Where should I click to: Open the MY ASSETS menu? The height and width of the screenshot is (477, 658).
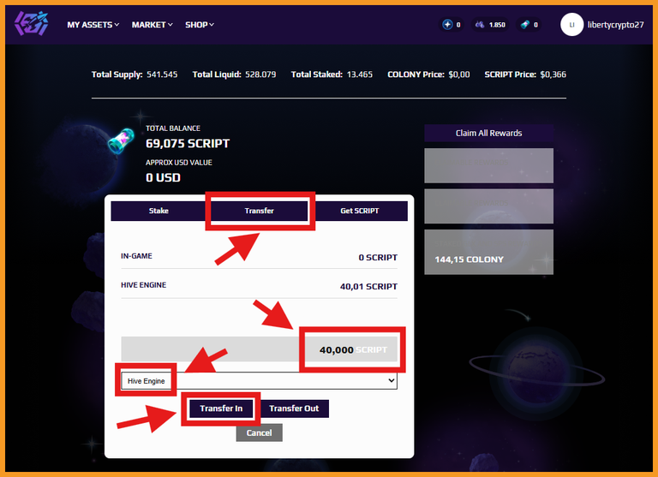(x=93, y=25)
